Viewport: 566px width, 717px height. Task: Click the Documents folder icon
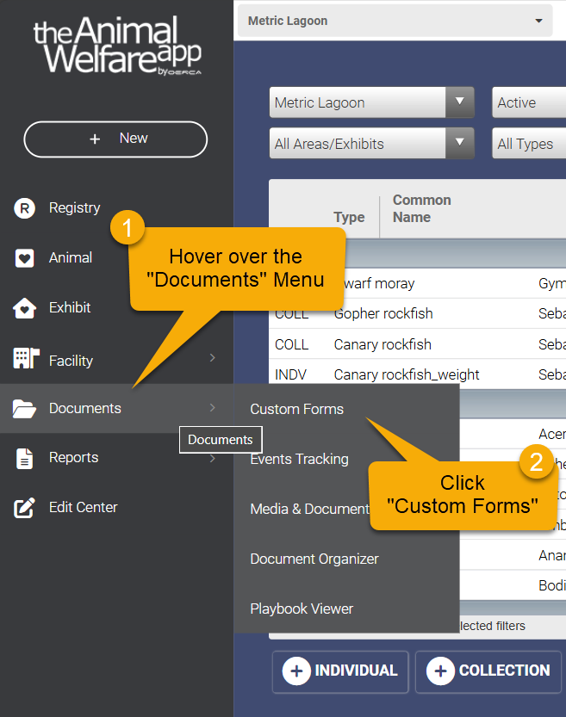pyautogui.click(x=24, y=408)
